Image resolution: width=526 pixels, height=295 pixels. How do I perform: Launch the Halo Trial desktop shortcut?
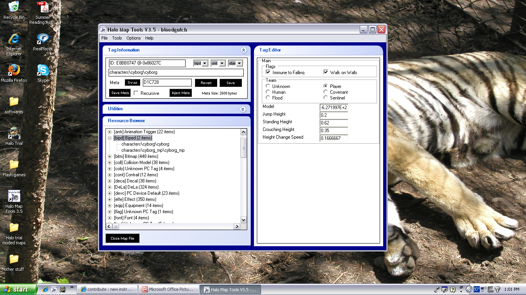coord(14,136)
